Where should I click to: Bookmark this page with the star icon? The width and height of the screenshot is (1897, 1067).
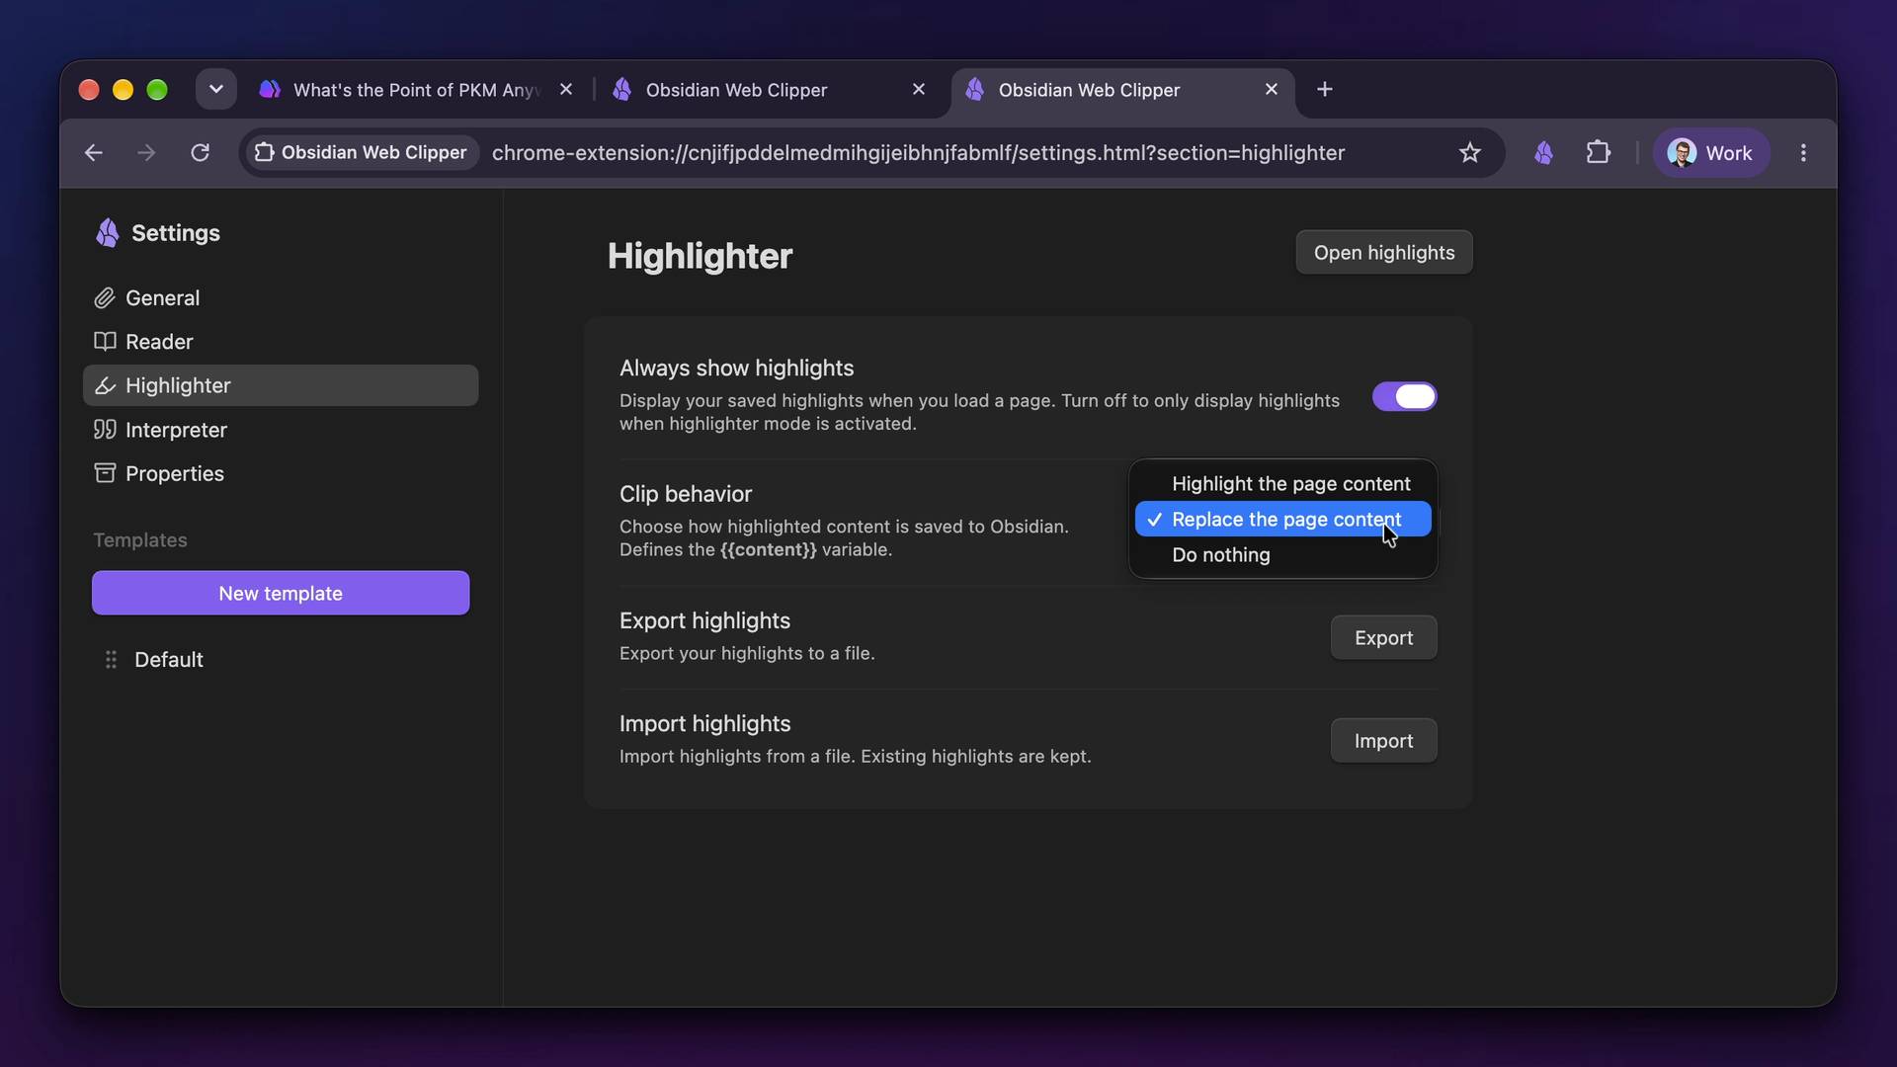click(x=1470, y=153)
